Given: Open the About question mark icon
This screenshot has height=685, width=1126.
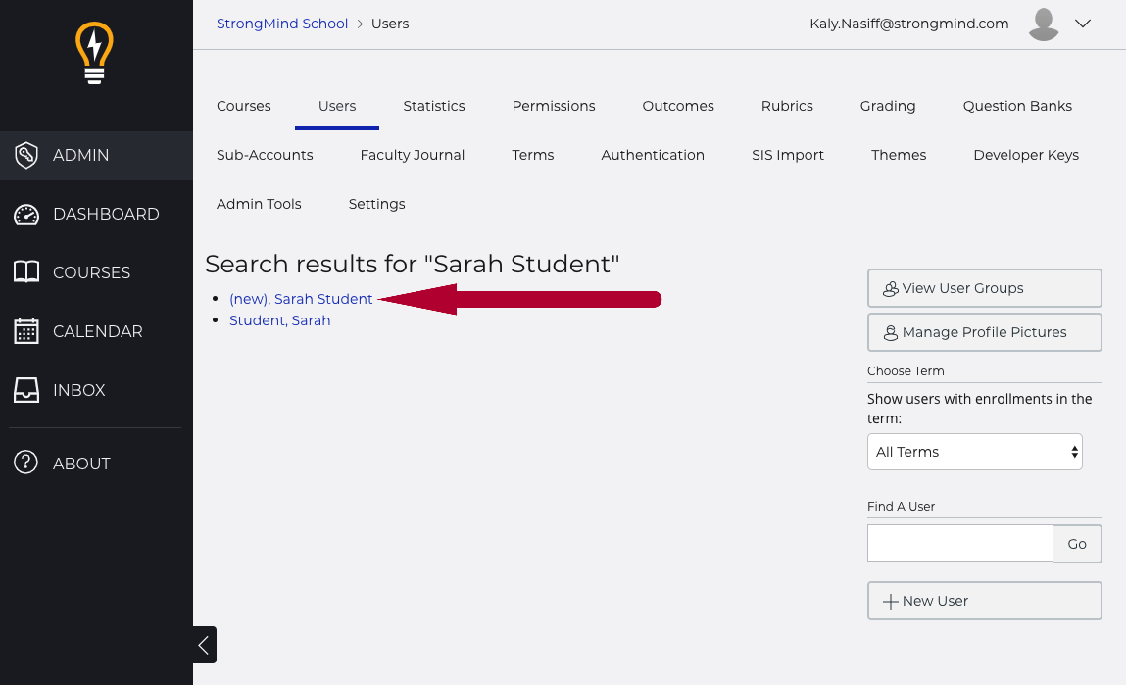Looking at the screenshot, I should coord(26,463).
